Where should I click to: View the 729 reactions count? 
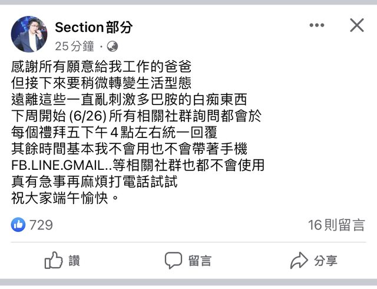pyautogui.click(x=41, y=225)
